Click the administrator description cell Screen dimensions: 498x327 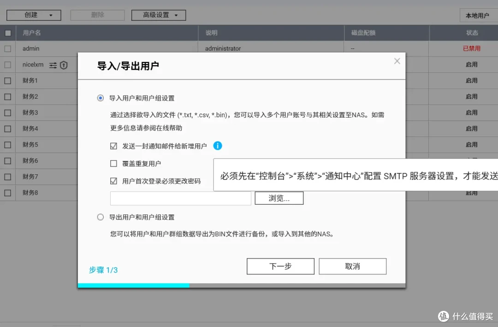click(223, 48)
